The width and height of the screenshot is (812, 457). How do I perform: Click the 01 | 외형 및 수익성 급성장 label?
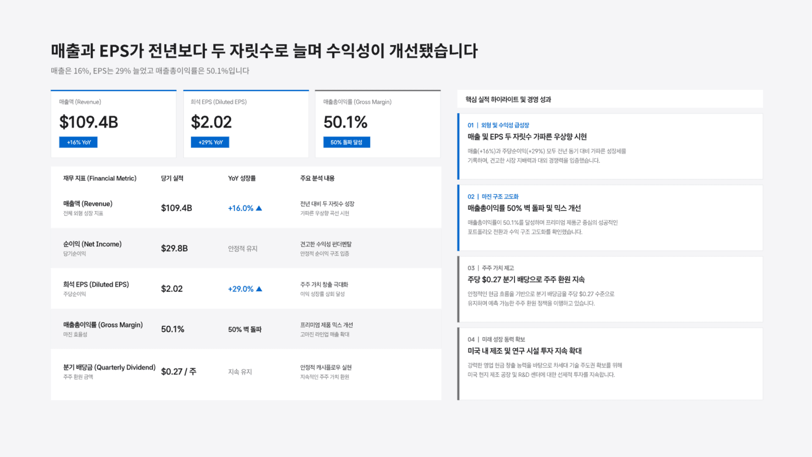(498, 125)
